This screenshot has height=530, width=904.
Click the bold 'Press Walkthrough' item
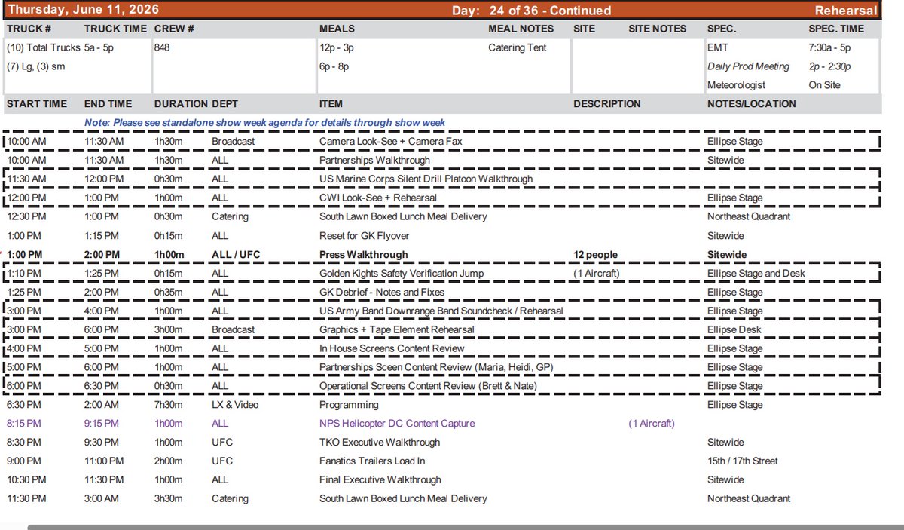pos(364,255)
